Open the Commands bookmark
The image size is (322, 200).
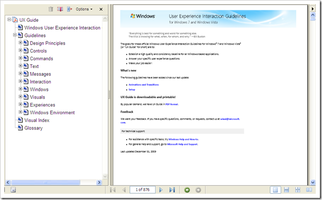42,59
